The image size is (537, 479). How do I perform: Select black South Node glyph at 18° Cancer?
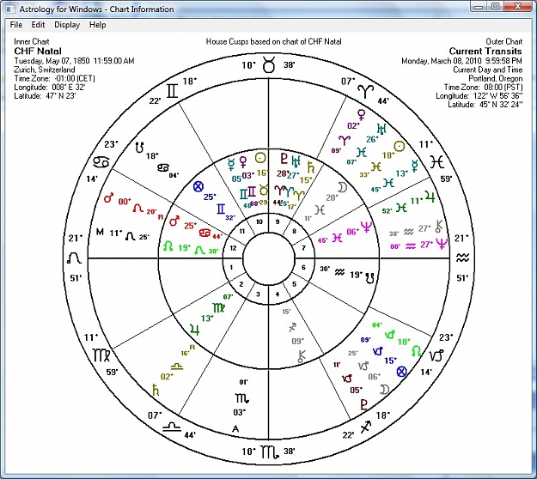[139, 148]
